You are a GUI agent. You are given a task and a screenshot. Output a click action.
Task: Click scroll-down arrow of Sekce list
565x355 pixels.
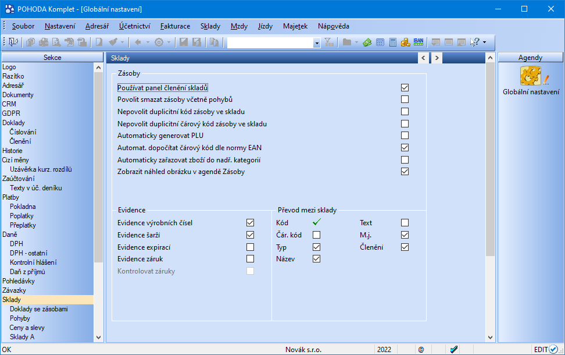pyautogui.click(x=98, y=338)
